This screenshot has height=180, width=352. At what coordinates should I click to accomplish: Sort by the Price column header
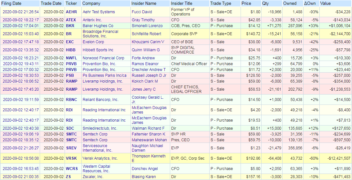[x=246, y=4]
